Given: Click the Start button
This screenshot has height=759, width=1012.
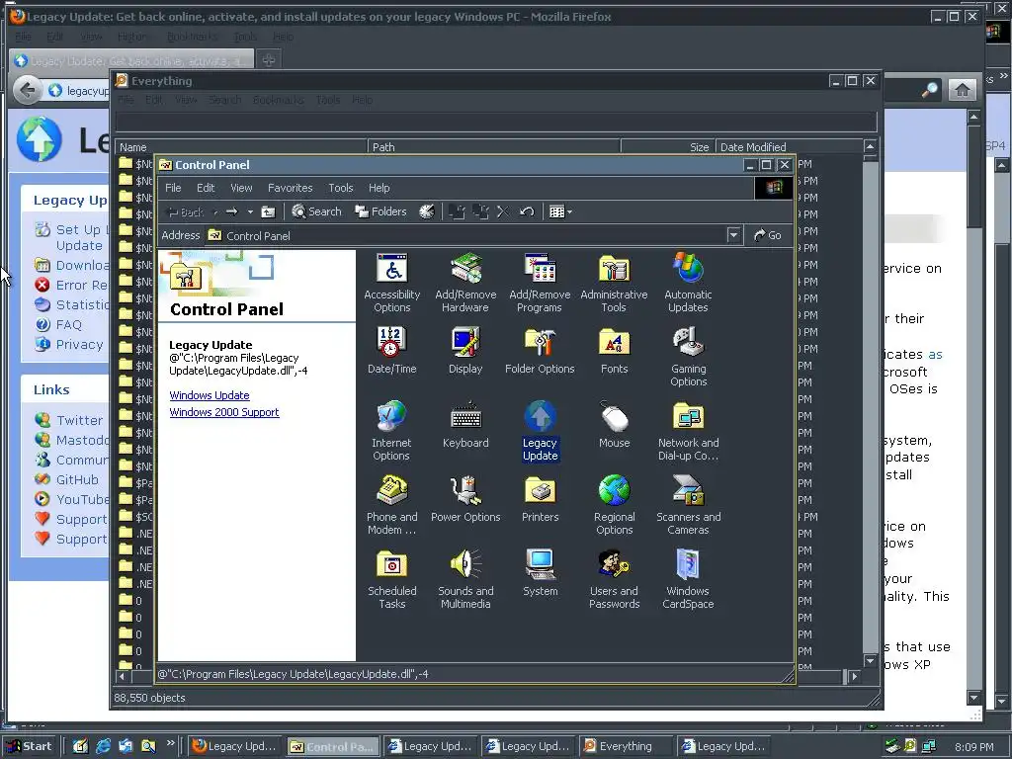Looking at the screenshot, I should [x=30, y=746].
